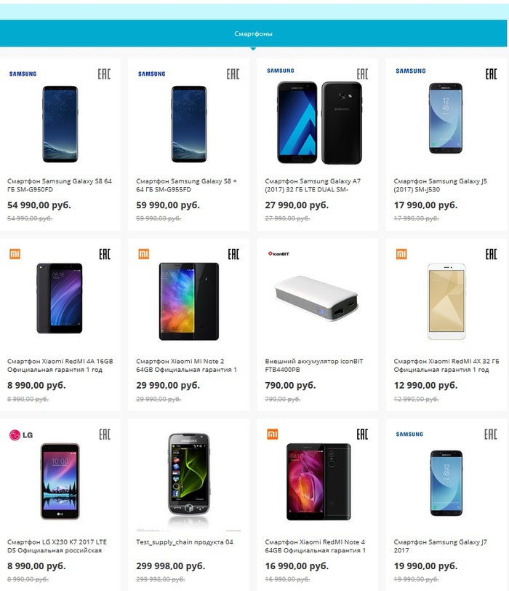Click the Xiaomi MI Note 2 phone image
509x591 pixels.
pos(189,301)
